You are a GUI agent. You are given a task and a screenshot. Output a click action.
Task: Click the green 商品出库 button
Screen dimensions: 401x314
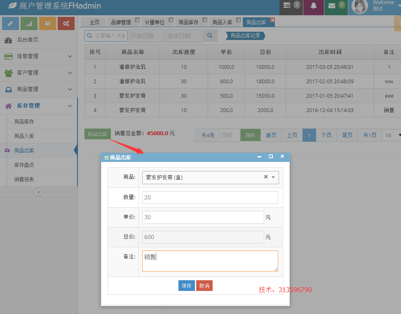98,134
